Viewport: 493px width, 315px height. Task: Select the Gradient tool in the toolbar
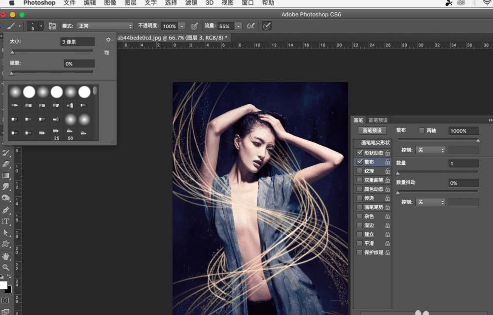(x=6, y=175)
